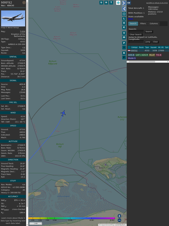Switch to the Columns tab
Screen dimensions: 169x226
tap(154, 24)
